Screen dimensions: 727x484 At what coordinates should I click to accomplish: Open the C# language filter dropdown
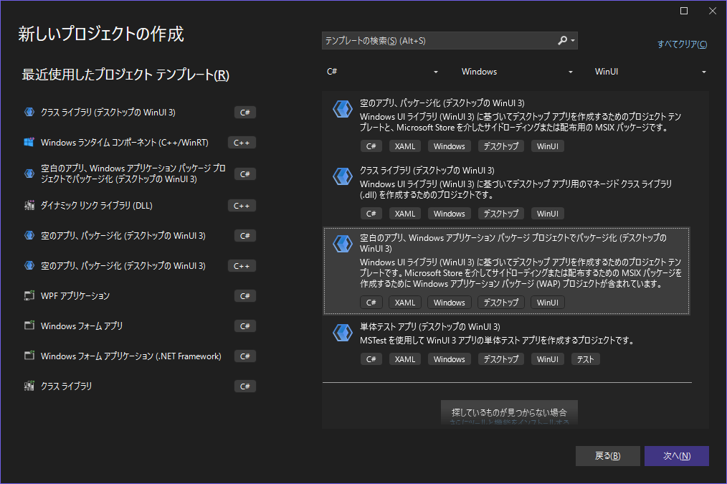coord(380,72)
